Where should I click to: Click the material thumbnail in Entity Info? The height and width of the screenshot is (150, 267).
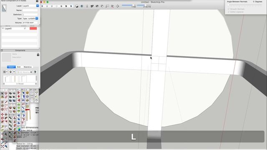click(4, 8)
